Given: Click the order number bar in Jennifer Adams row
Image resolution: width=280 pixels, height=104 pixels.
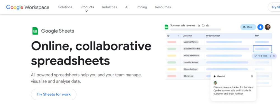Looking at the screenshot, I should 227,62.
